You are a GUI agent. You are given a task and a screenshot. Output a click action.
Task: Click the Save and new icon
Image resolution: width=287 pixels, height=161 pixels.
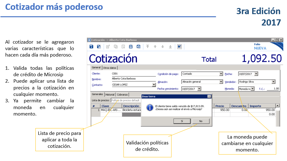(x=99, y=46)
